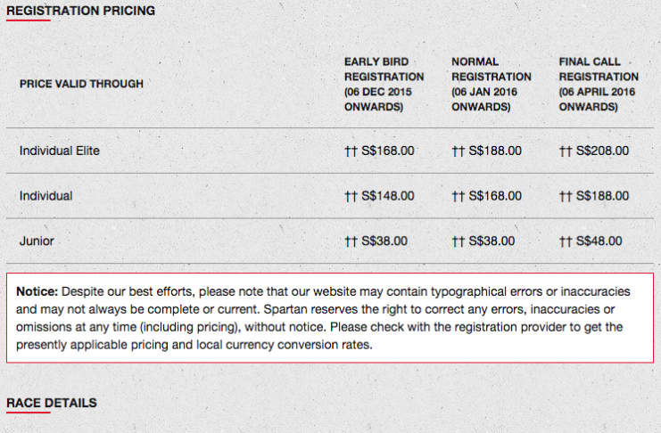Click the S$188.00 Individual Elite normal price
This screenshot has width=661, height=433.
pyautogui.click(x=495, y=151)
